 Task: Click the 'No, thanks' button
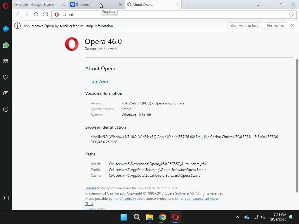275,26
